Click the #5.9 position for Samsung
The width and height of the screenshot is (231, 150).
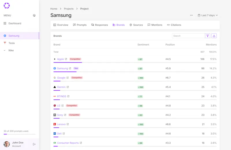[x=168, y=68]
